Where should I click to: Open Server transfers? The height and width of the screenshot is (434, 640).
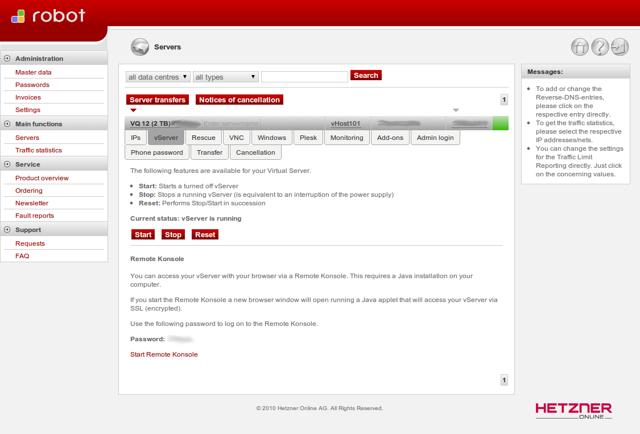click(158, 100)
